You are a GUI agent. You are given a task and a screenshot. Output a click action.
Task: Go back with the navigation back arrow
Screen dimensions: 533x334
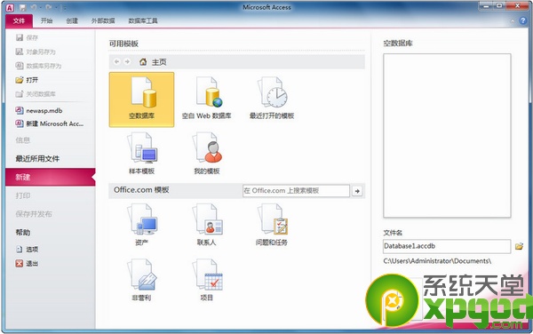pos(117,62)
